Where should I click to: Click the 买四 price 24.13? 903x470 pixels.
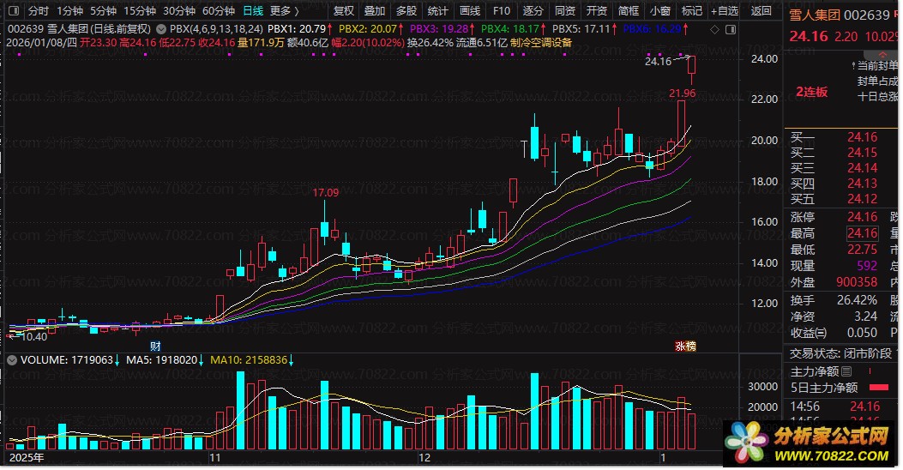pyautogui.click(x=862, y=184)
